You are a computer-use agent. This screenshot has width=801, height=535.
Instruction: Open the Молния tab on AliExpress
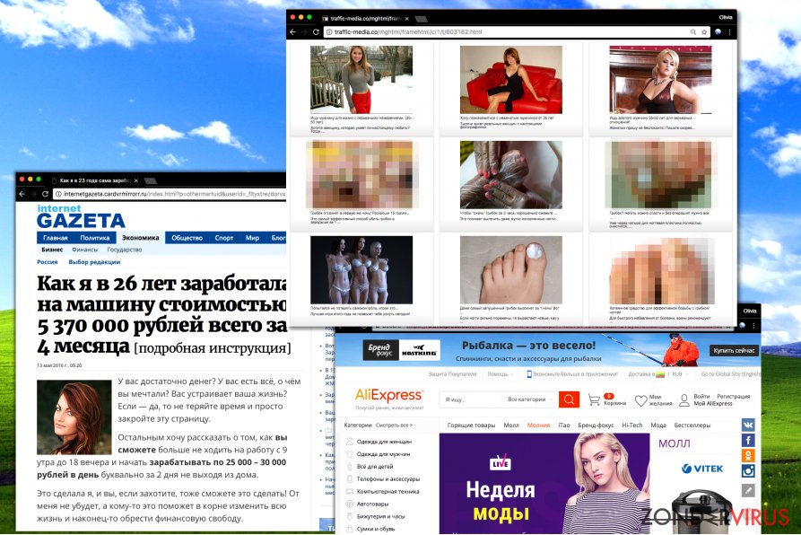coord(538,425)
